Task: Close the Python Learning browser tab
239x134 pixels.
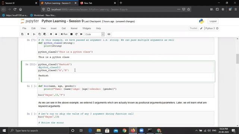Action: tap(75, 3)
